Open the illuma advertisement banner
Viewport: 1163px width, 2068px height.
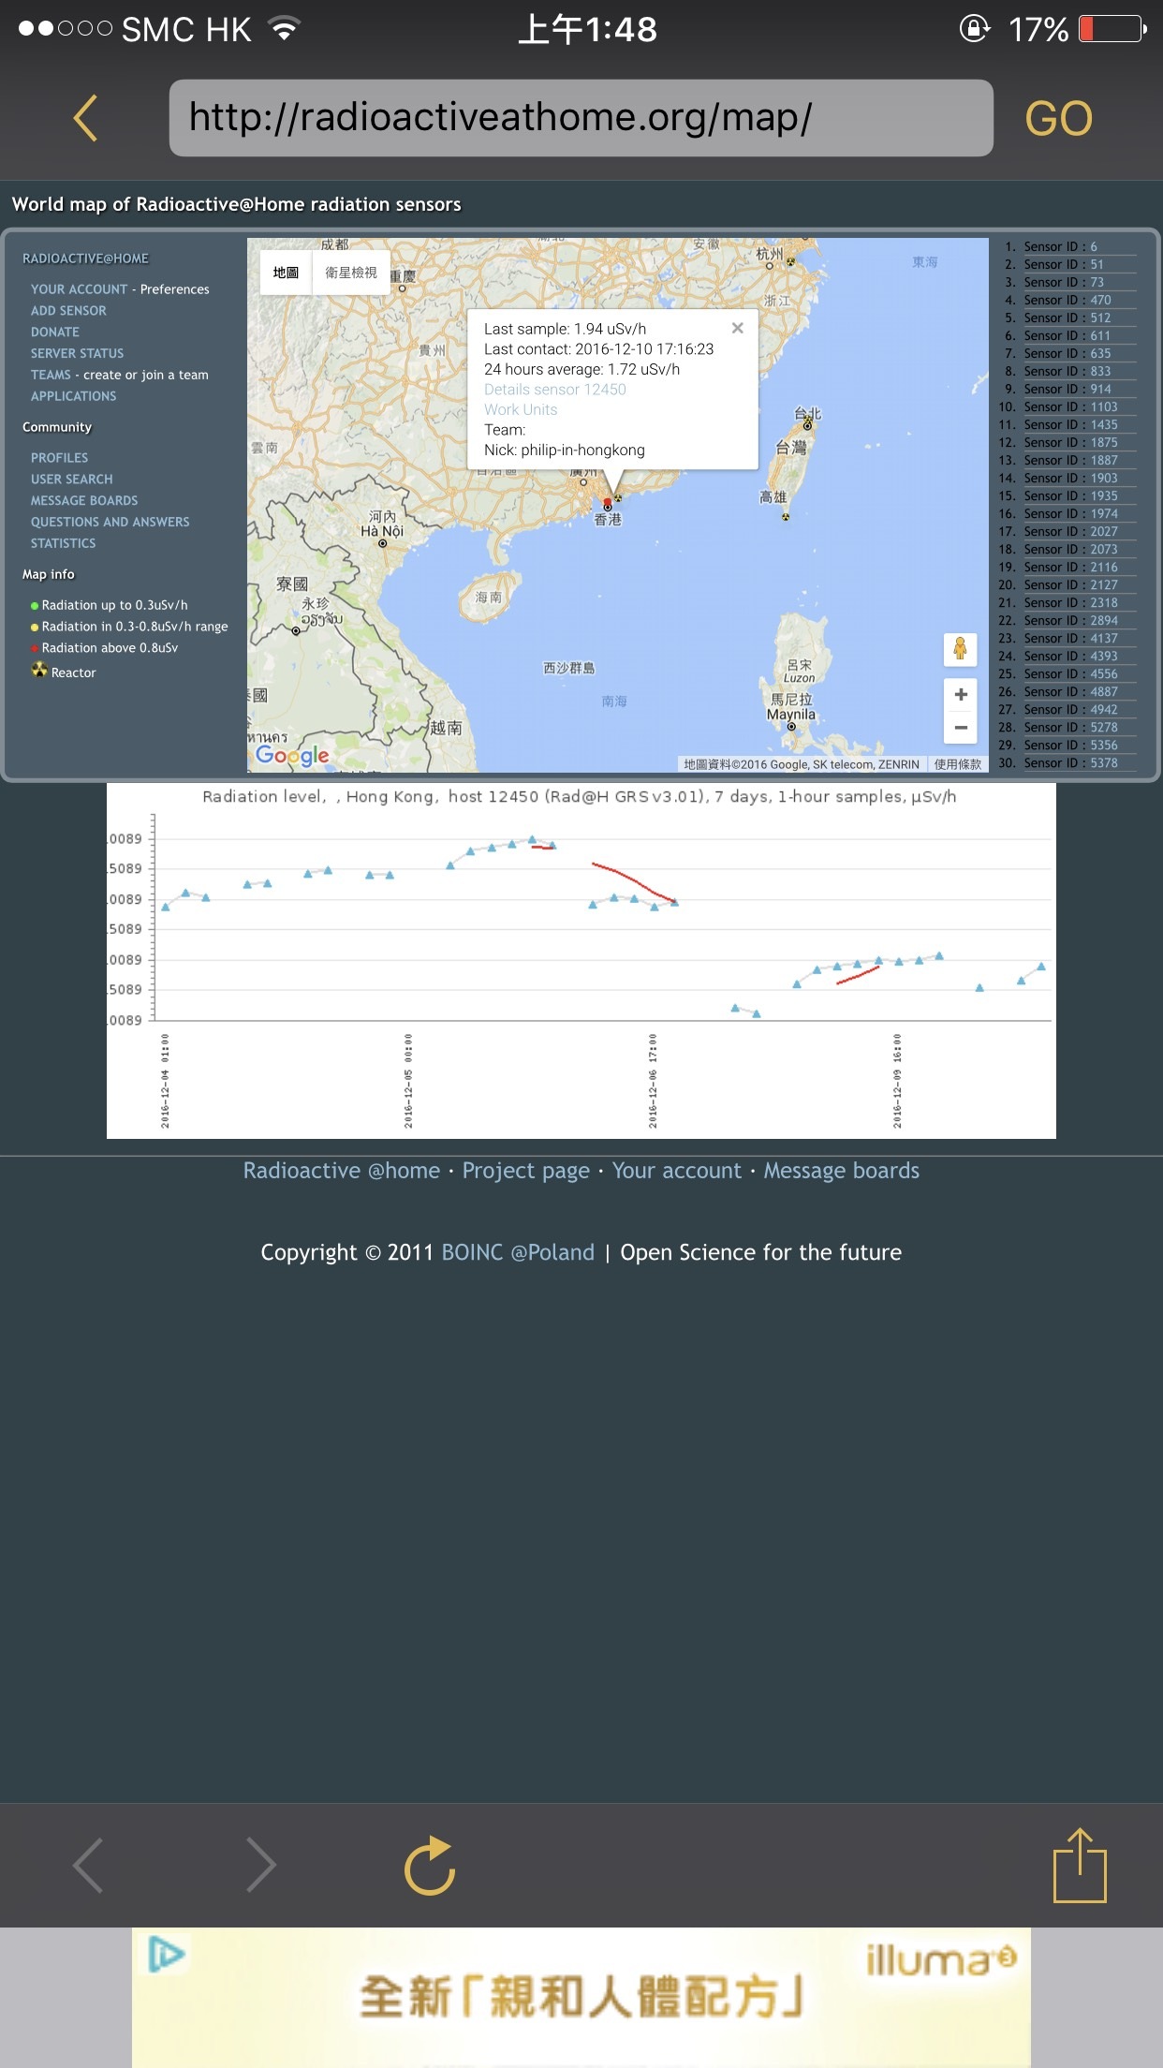[x=581, y=1998]
